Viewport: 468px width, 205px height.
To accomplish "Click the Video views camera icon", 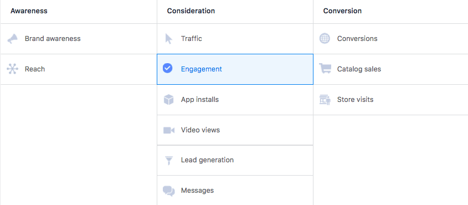I will point(168,130).
